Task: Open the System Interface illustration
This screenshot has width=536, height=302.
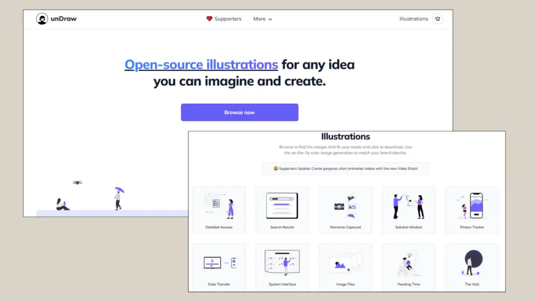Action: point(282,267)
